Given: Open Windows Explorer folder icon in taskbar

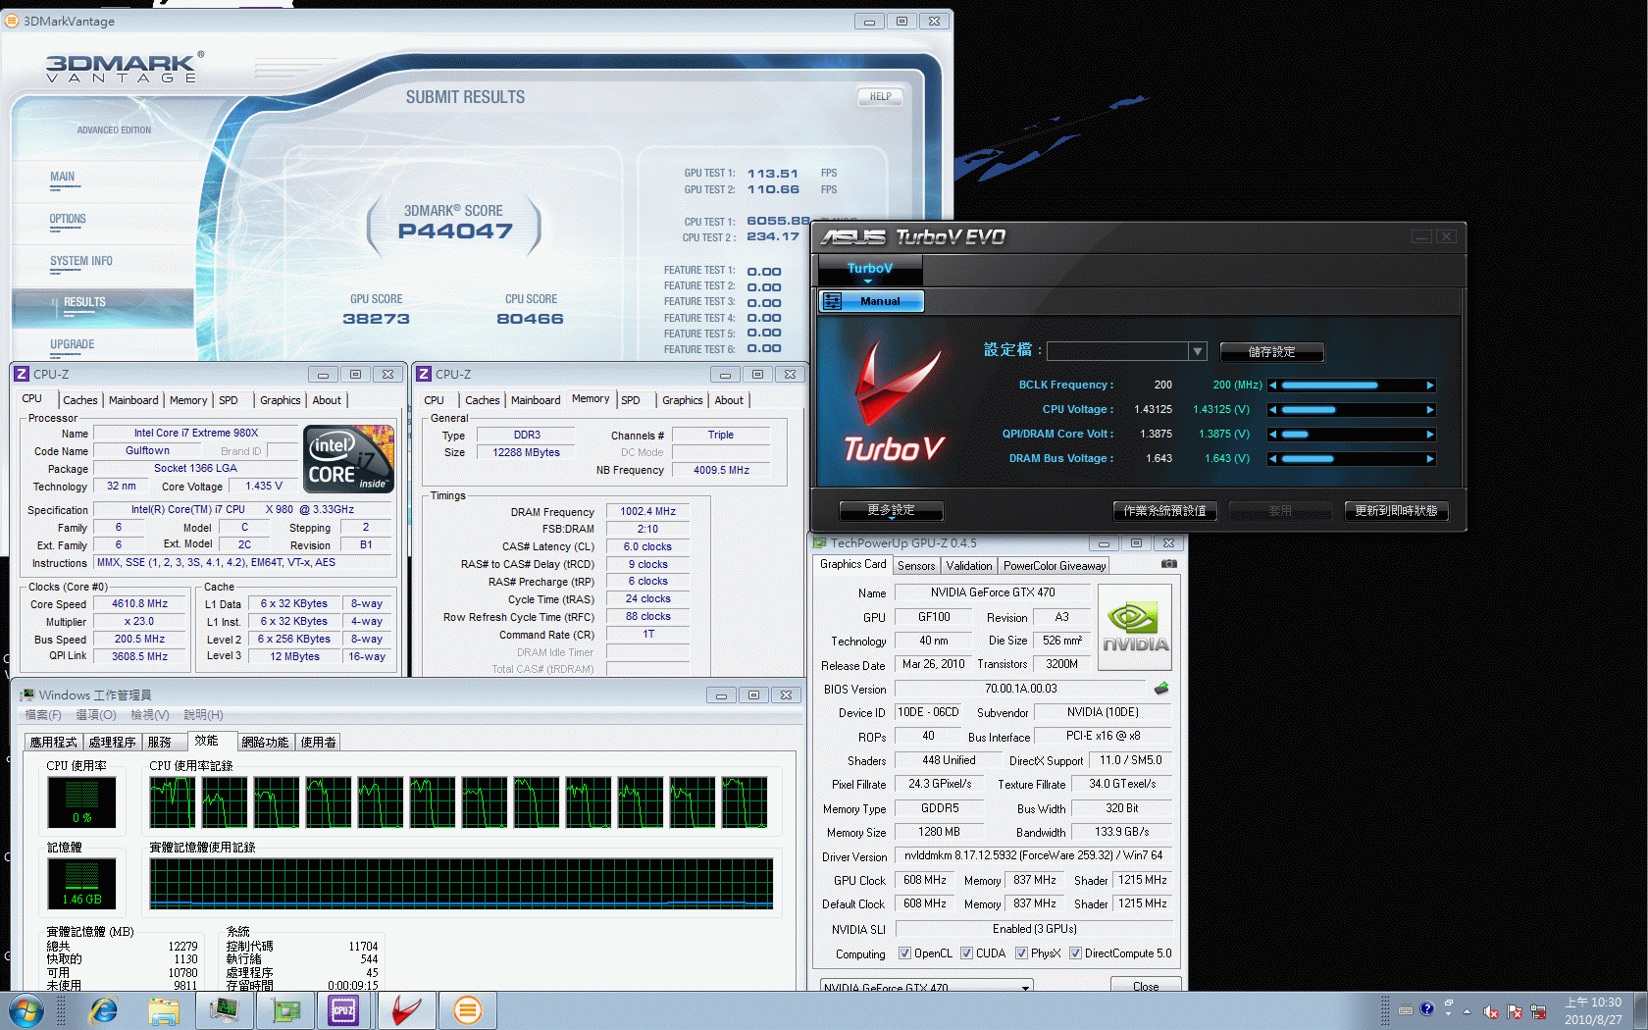Looking at the screenshot, I should (x=164, y=1010).
